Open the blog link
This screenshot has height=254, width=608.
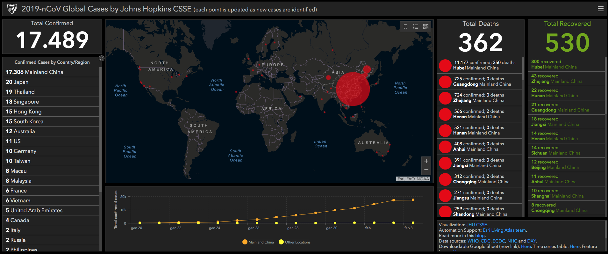point(480,236)
